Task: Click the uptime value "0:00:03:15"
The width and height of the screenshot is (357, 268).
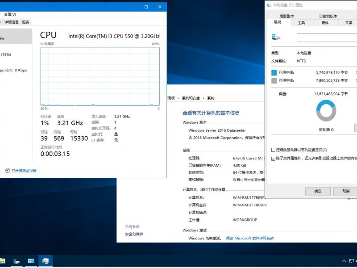Action: [55, 154]
